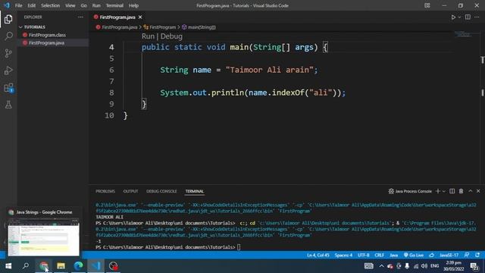Open notifications bell in status bar
This screenshot has height=273, width=485.
(477, 256)
